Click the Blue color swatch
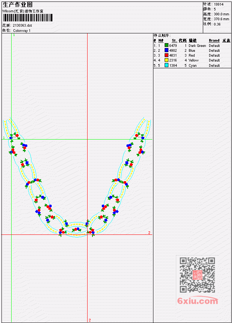Image resolution: width=232 pixels, height=323 pixels. click(x=167, y=50)
